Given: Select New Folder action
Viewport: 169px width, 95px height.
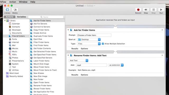Looking at the screenshot, I should pos(47,79).
